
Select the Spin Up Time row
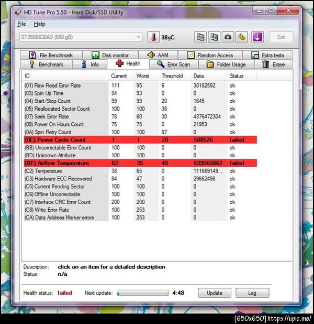140,93
